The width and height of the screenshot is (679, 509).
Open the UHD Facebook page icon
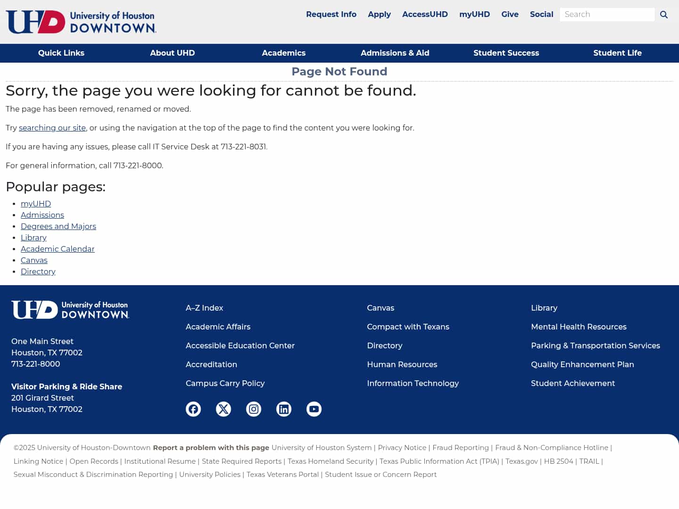tap(193, 409)
